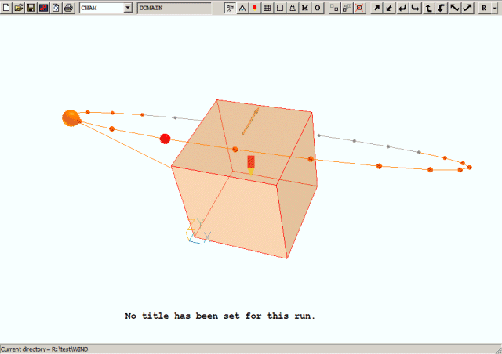This screenshot has height=354, width=502.
Task: Save with the floppy disk icon
Action: pos(31,8)
